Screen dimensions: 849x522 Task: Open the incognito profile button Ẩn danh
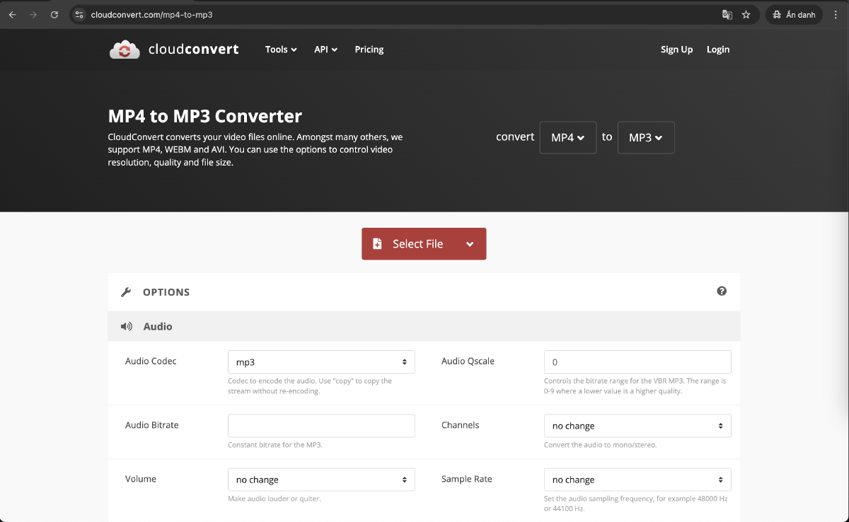tap(793, 14)
